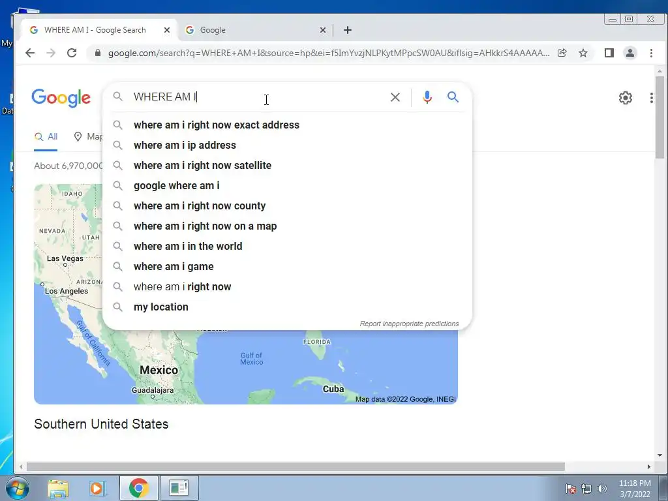Screen dimensions: 668x501
Task: Close the second Google tab
Action: [x=322, y=30]
